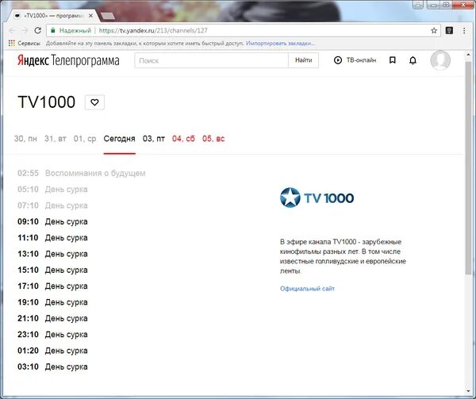The width and height of the screenshot is (476, 399).
Task: Open ТВ-онлайн
Action: tap(355, 60)
